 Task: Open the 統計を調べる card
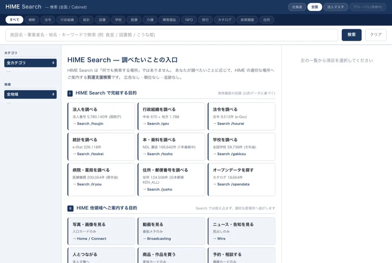(x=101, y=147)
